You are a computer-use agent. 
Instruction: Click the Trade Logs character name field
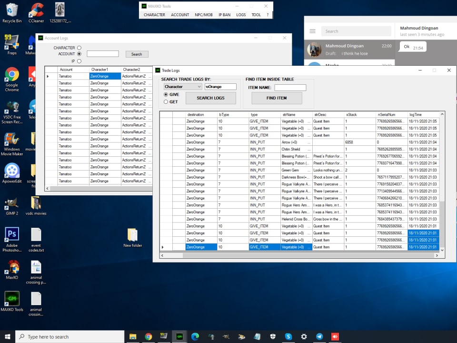click(220, 87)
